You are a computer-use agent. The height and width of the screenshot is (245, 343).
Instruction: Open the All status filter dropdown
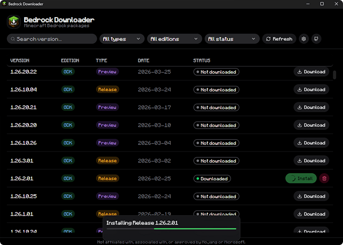pyautogui.click(x=232, y=39)
